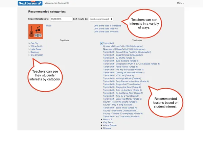Open Taylor Swift - Concert Crew Positions lesson
This screenshot has height=147, width=203.
(127, 52)
